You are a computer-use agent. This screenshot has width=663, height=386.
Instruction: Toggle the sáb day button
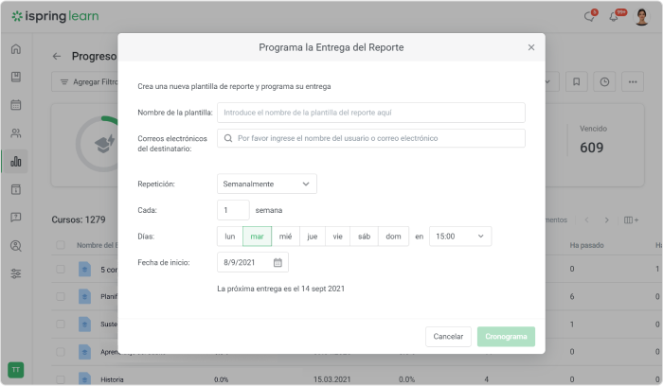(364, 237)
